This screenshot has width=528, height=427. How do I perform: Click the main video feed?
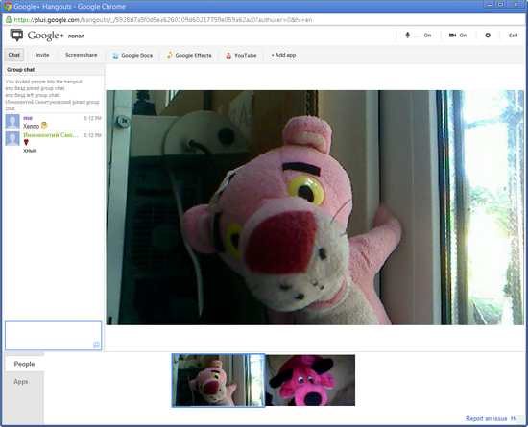(315, 207)
